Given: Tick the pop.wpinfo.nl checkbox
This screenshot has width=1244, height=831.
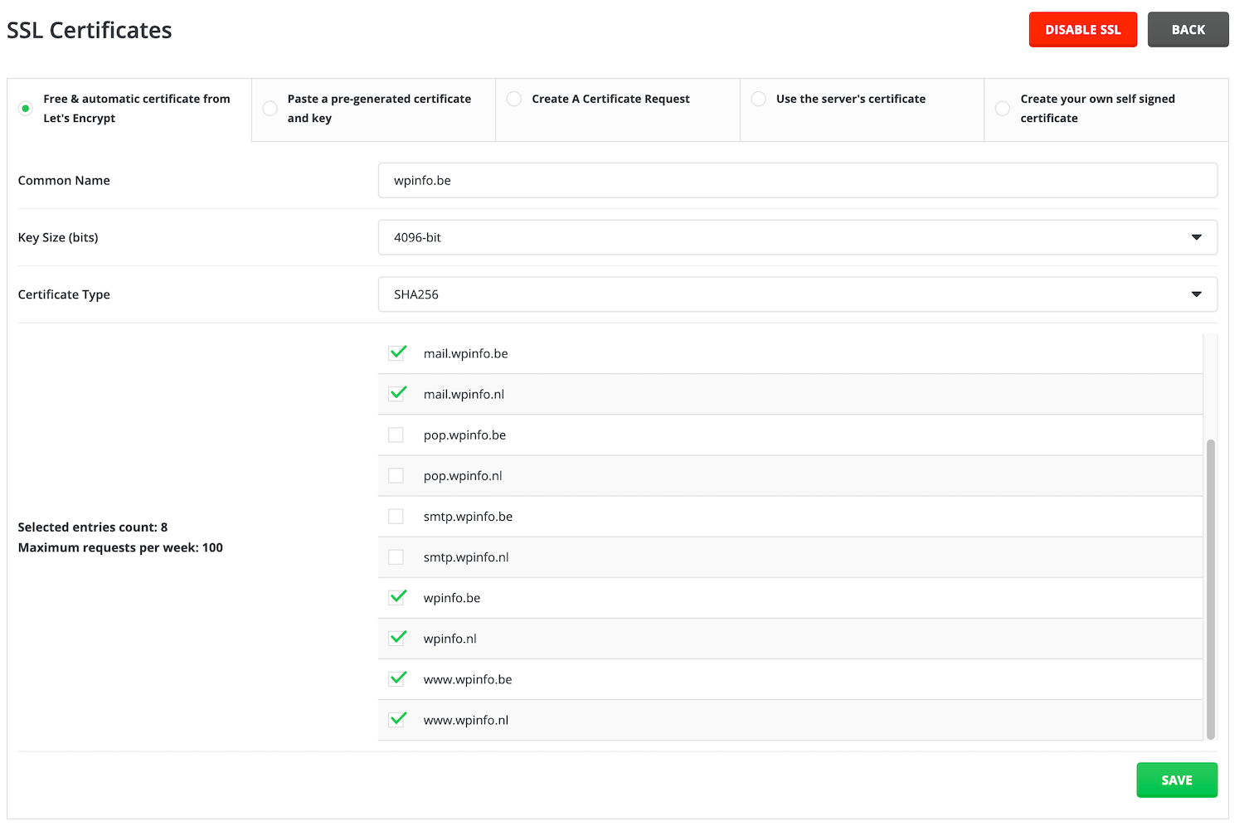Looking at the screenshot, I should pyautogui.click(x=396, y=475).
